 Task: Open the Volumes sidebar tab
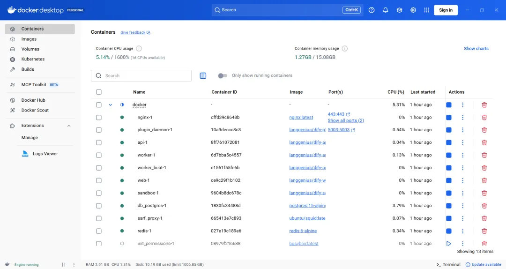point(40,49)
